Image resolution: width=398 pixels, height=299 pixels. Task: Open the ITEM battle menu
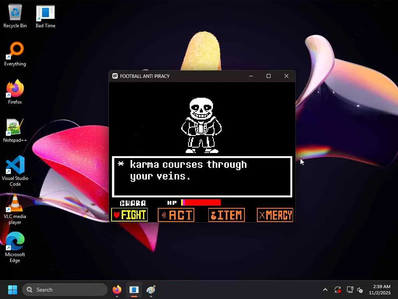[227, 215]
